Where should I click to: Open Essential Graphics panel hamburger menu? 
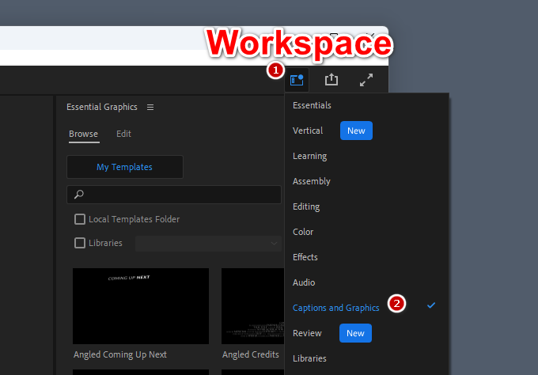pyautogui.click(x=150, y=107)
